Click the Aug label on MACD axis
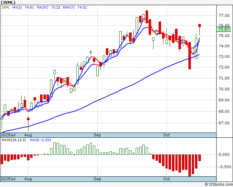233x187 pixels. 28,179
